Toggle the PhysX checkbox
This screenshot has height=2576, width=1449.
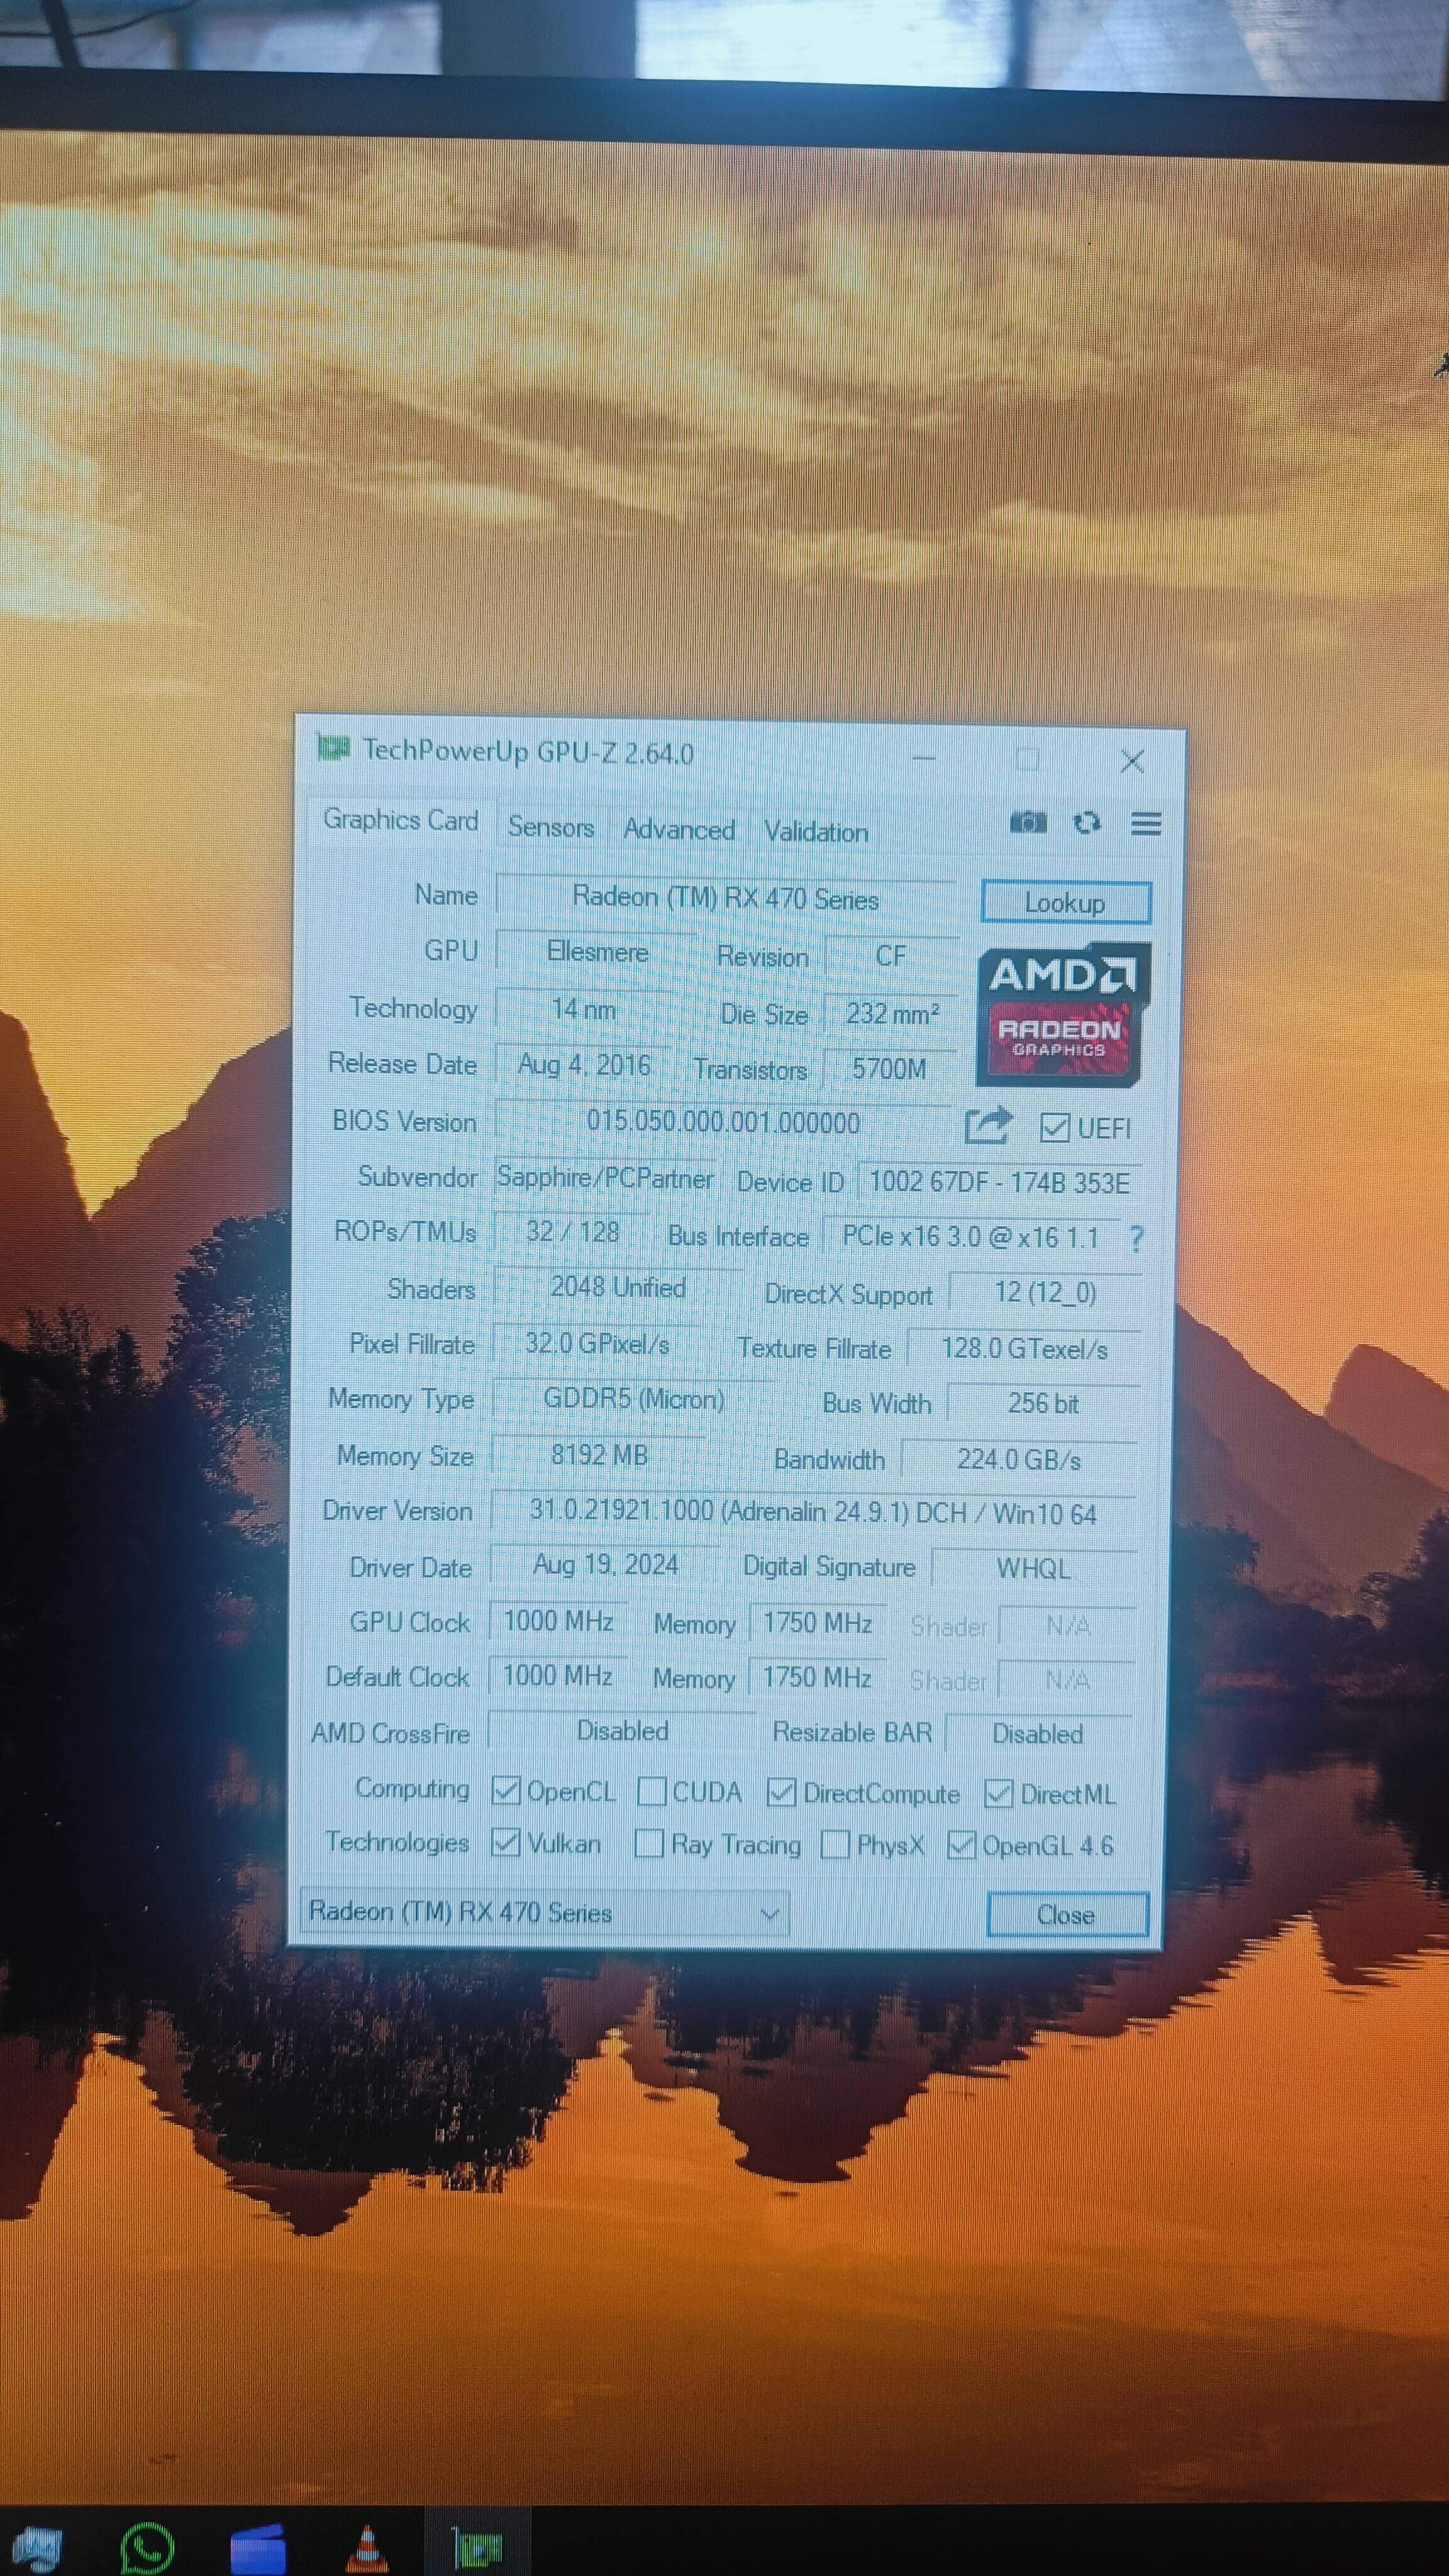(834, 1844)
